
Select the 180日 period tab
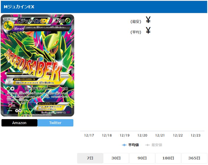pos(168,158)
